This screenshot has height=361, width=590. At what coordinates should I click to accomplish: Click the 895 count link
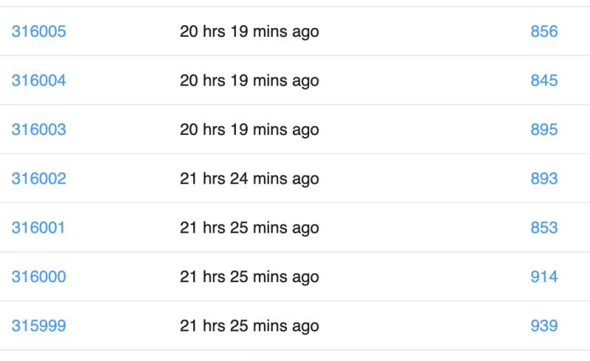point(544,130)
